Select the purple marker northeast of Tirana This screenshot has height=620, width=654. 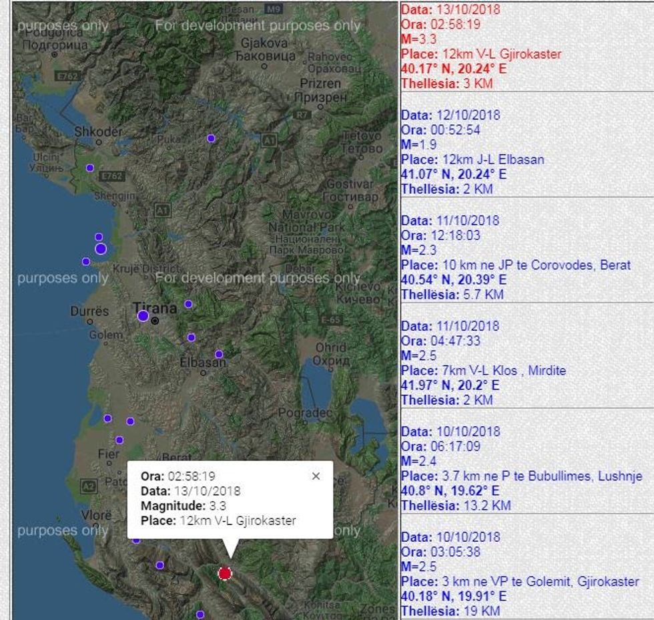coord(188,304)
